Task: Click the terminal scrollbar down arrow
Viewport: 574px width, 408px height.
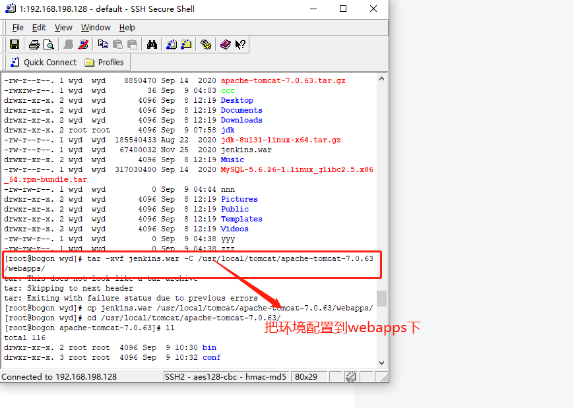Action: tap(381, 363)
